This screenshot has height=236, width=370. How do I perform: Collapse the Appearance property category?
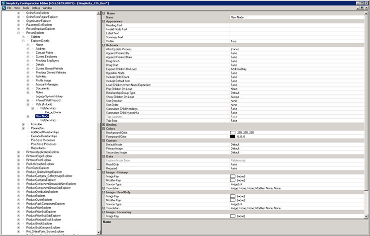pyautogui.click(x=103, y=21)
